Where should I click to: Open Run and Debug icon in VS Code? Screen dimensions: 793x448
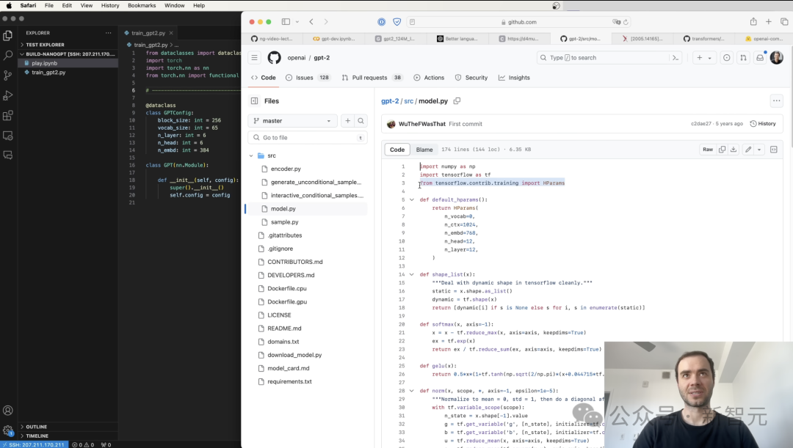click(x=7, y=95)
